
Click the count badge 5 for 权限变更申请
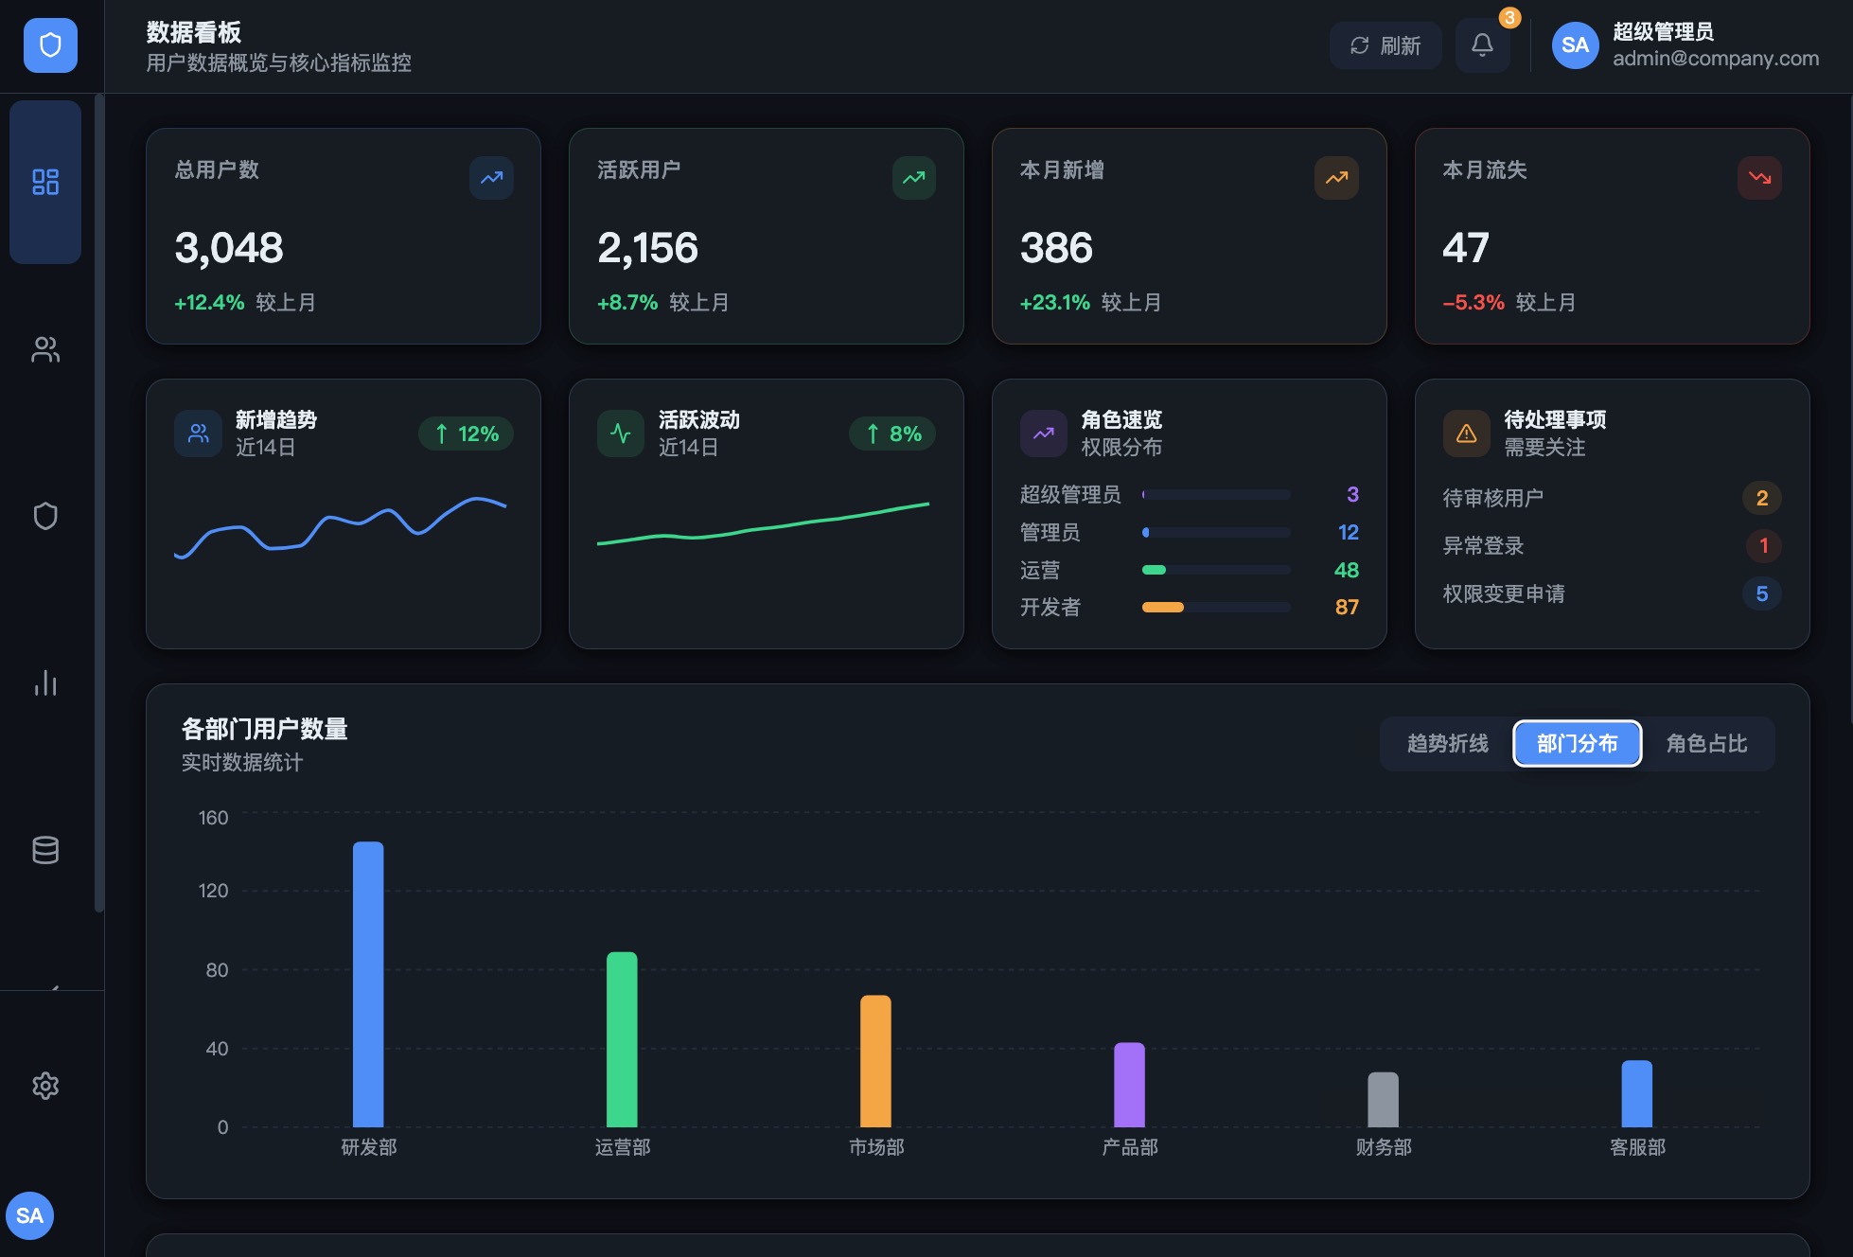[x=1762, y=593]
